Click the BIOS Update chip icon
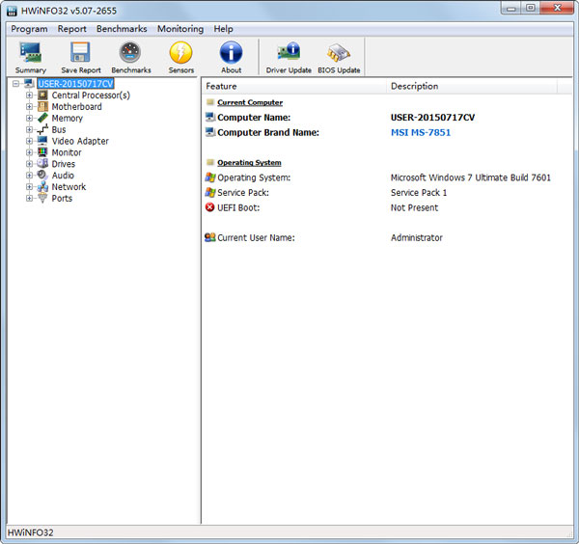The height and width of the screenshot is (544, 579). pos(339,52)
